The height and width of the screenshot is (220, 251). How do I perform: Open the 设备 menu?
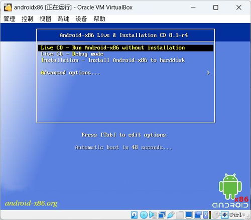(81, 19)
